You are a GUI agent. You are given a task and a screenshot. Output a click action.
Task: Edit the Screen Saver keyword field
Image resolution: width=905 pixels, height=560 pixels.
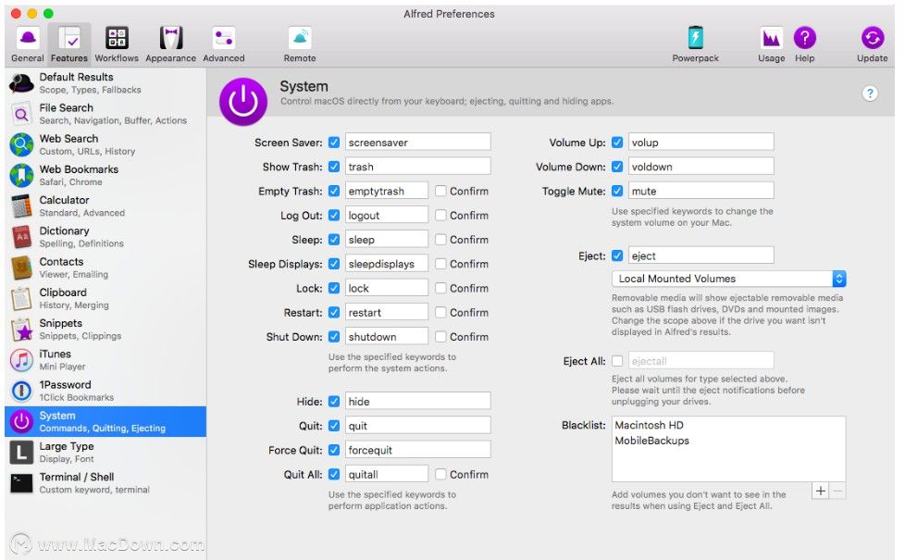point(418,142)
